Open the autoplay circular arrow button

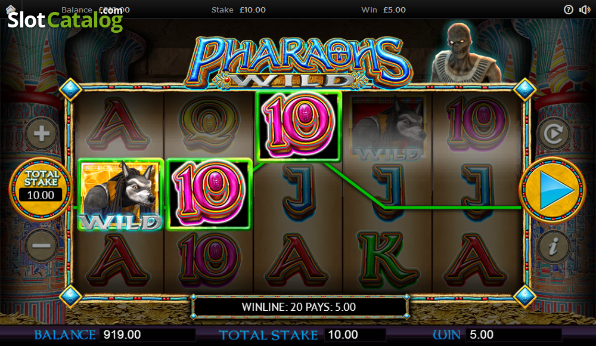point(553,134)
